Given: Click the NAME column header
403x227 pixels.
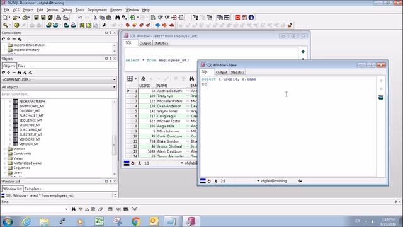Looking at the screenshot, I should [173, 86].
